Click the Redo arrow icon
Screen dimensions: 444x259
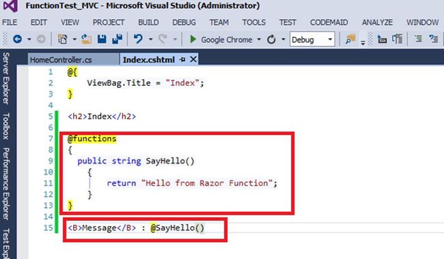tap(163, 39)
